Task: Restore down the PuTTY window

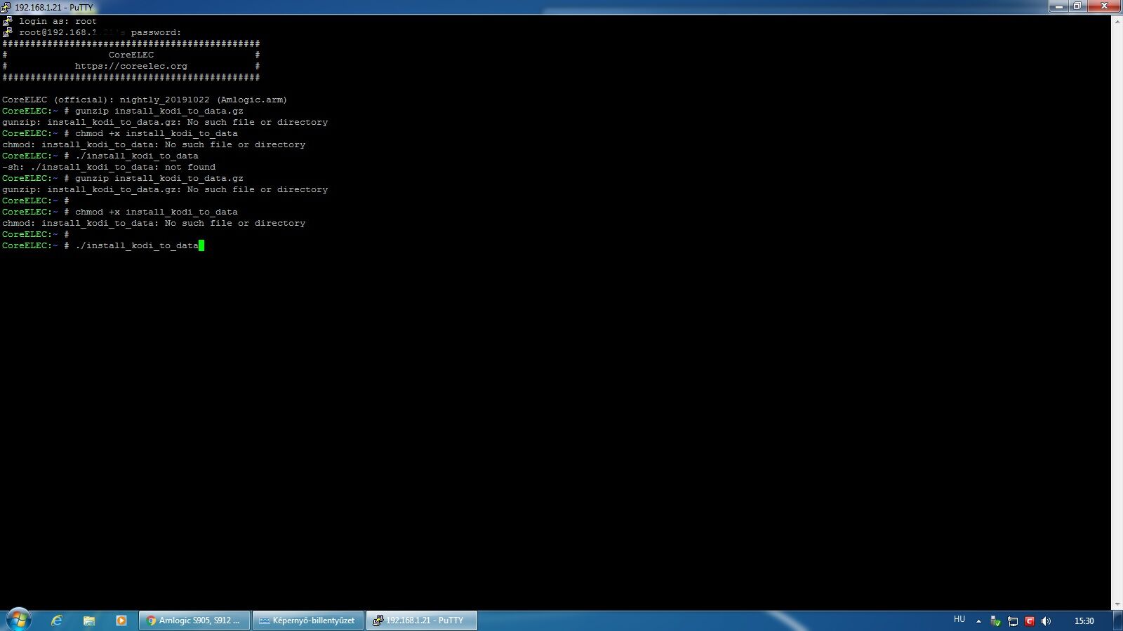Action: (1077, 6)
